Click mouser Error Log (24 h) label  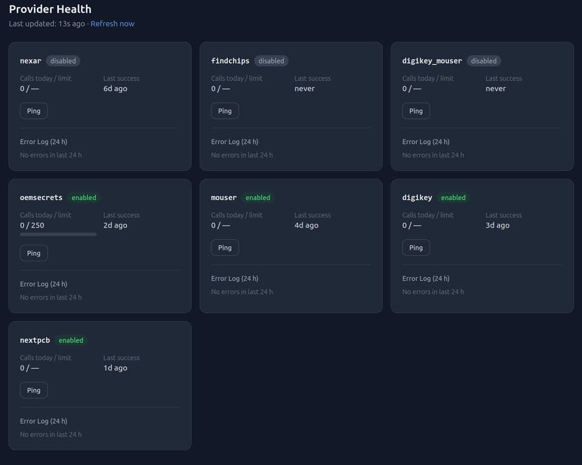pyautogui.click(x=235, y=279)
